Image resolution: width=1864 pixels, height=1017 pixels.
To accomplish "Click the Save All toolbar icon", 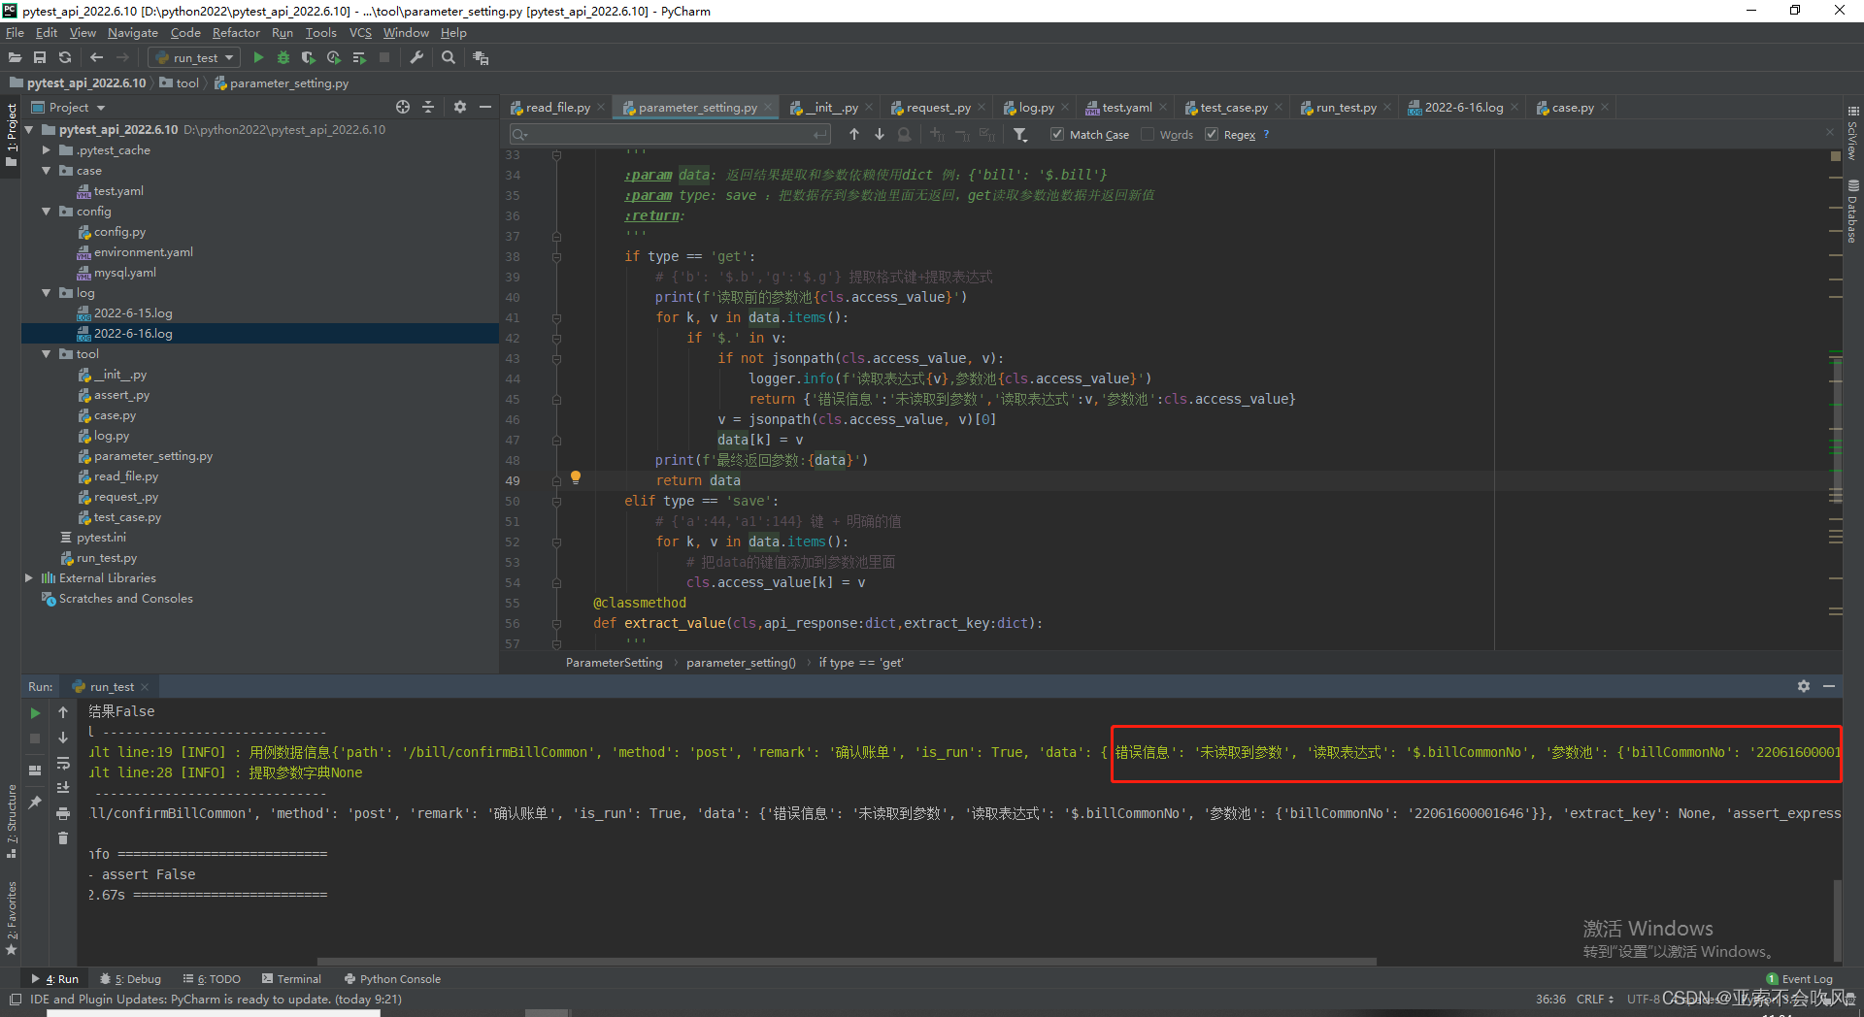I will click(x=40, y=57).
